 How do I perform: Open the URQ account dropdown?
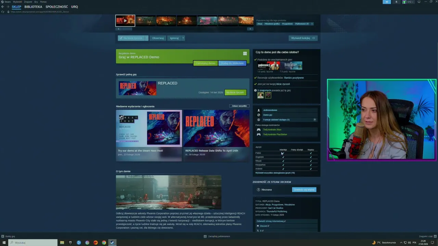(408, 2)
